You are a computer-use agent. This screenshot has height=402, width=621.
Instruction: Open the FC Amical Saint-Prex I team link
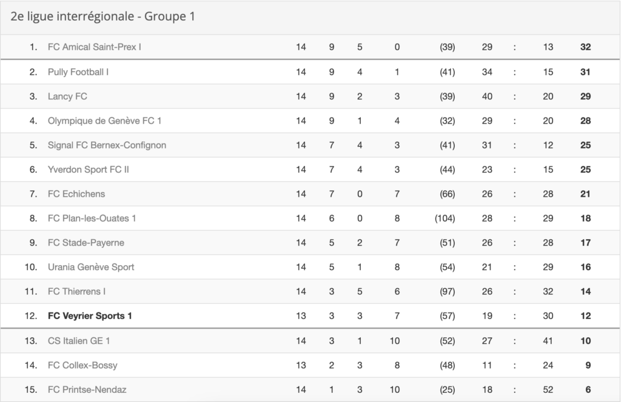(x=94, y=47)
